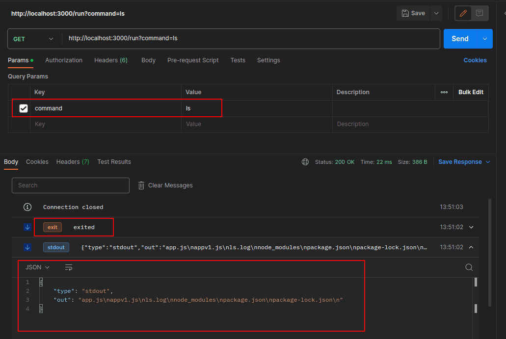The height and width of the screenshot is (339, 506).
Task: Click the blue arrow beside the exit message
Action: click(x=27, y=227)
